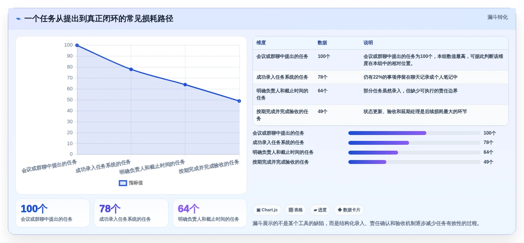Click axis label 成功录入任务系统的任务 on chart

104,166
